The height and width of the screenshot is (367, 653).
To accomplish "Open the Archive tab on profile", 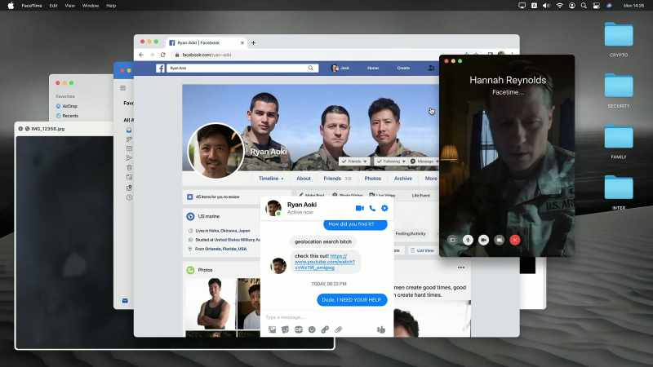I will tap(403, 179).
